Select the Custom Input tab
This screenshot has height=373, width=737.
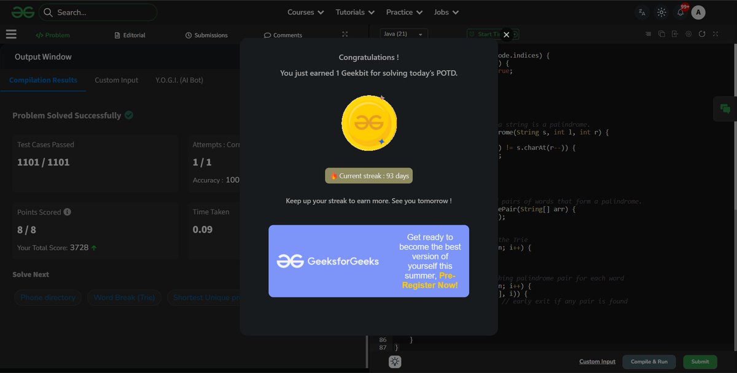(116, 80)
